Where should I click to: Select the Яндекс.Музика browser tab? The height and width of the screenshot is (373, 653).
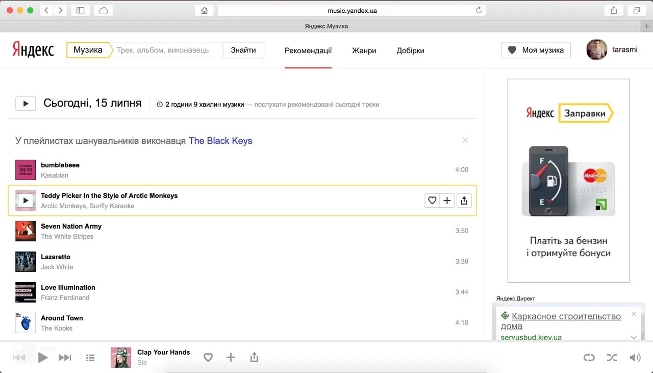click(x=326, y=26)
